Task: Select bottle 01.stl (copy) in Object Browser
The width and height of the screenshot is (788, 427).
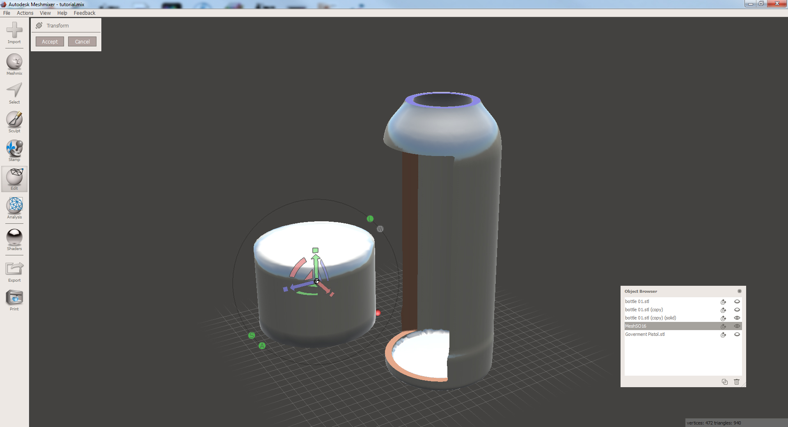Action: pos(683,310)
